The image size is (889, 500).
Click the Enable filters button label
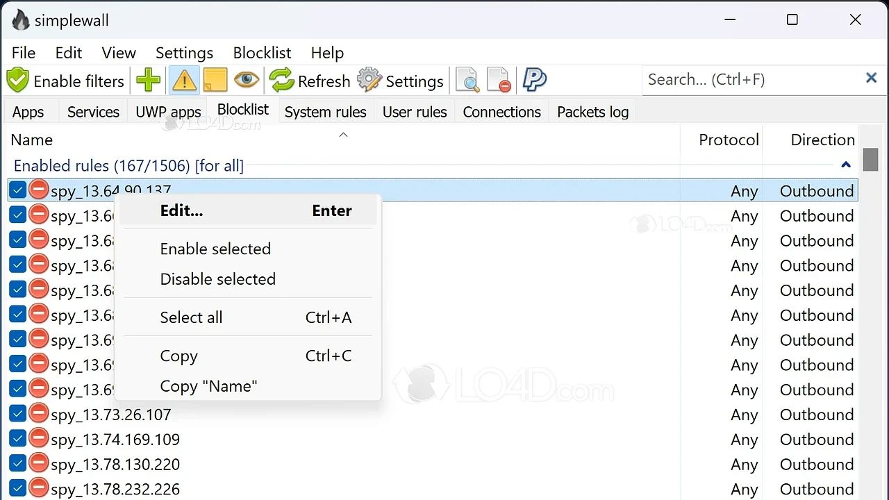(x=78, y=81)
